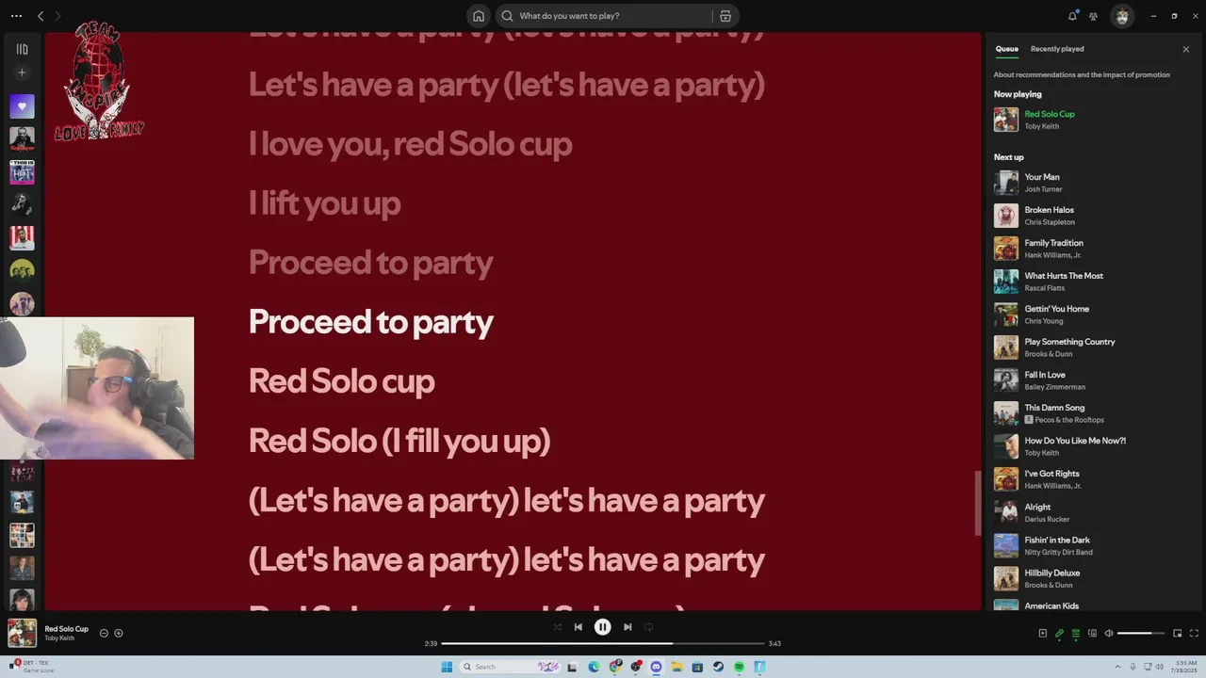Image resolution: width=1206 pixels, height=678 pixels.
Task: Toggle the shuffle icon
Action: click(557, 627)
